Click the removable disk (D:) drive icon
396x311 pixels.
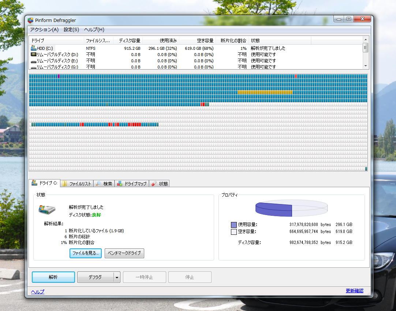click(33, 54)
